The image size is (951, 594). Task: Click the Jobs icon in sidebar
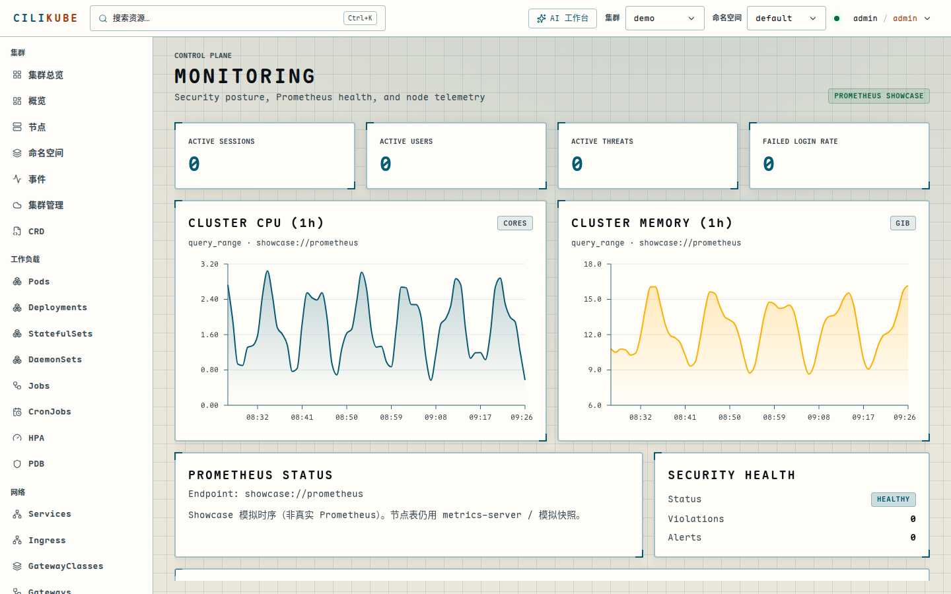[x=17, y=385]
